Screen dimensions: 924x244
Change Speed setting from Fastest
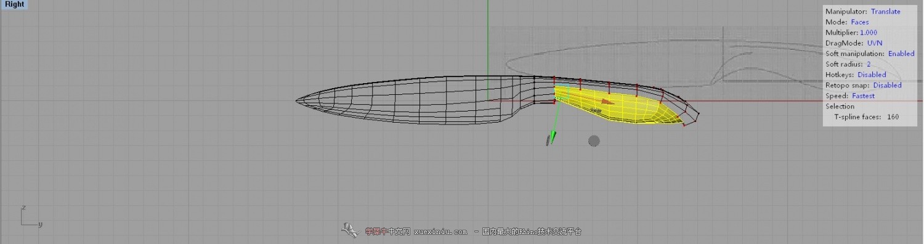pos(863,96)
